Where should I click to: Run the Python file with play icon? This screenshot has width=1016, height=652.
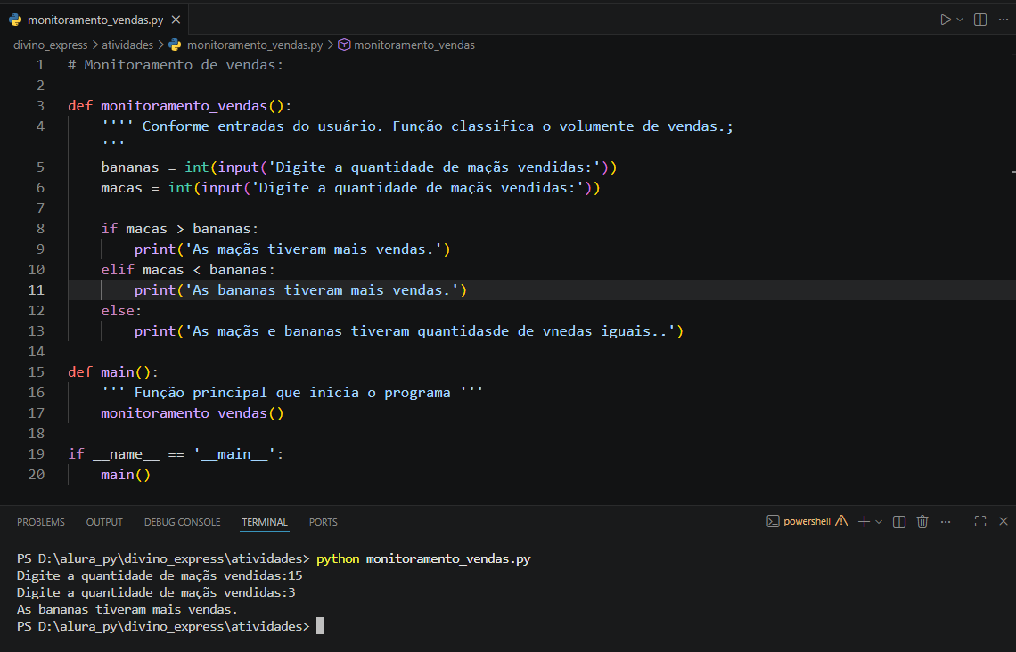click(x=946, y=20)
